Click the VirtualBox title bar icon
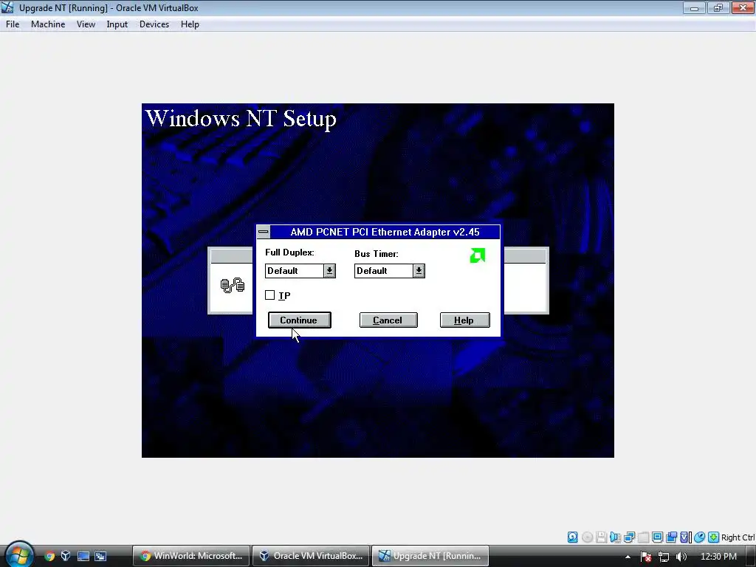 click(x=7, y=7)
